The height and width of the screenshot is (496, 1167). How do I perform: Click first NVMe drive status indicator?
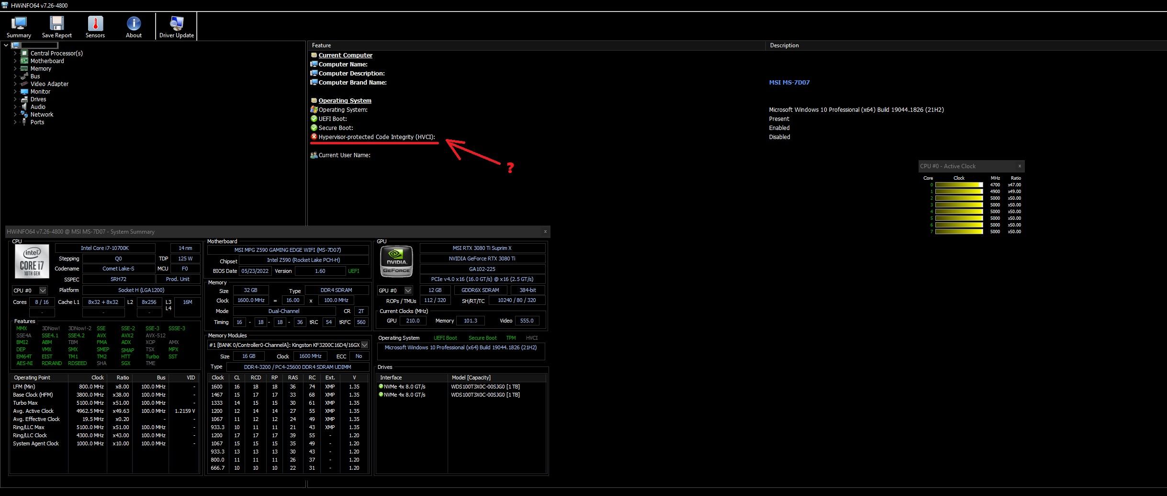tap(381, 386)
